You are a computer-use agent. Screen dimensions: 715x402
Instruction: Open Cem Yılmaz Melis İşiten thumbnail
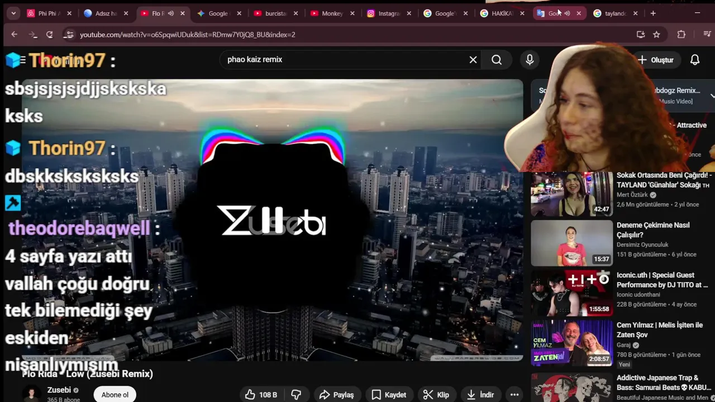571,343
